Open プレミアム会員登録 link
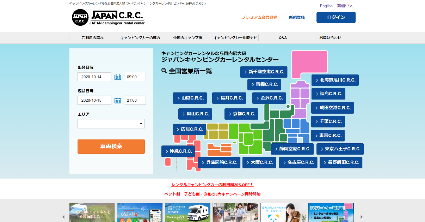This screenshot has width=425, height=222. click(259, 17)
